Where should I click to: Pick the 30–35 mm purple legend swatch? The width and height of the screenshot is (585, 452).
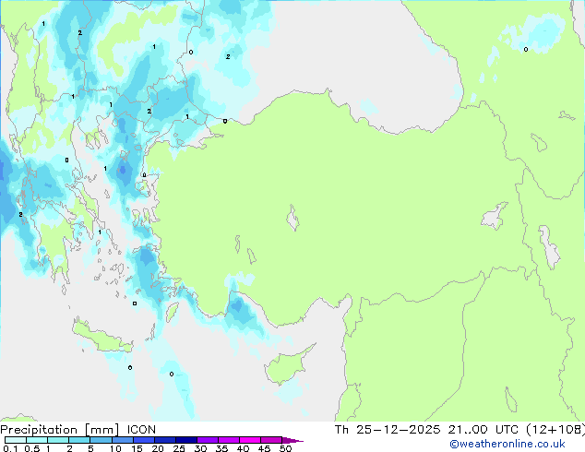[x=208, y=440]
